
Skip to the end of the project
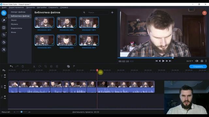click(170, 61)
